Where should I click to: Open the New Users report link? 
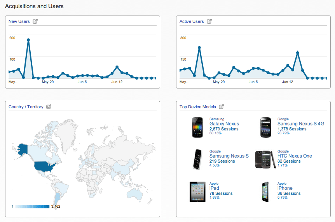(19, 22)
